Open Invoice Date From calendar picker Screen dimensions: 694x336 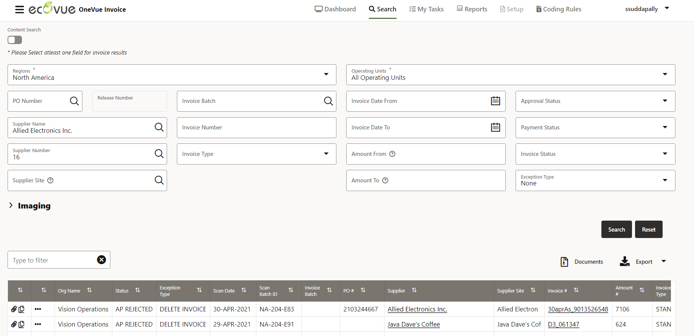pos(495,101)
